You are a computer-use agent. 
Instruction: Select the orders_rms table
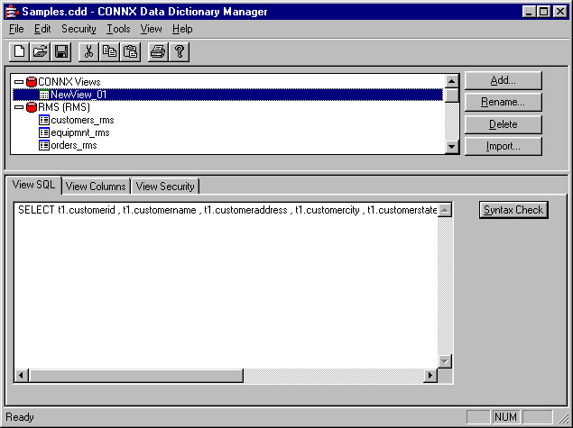pyautogui.click(x=74, y=146)
